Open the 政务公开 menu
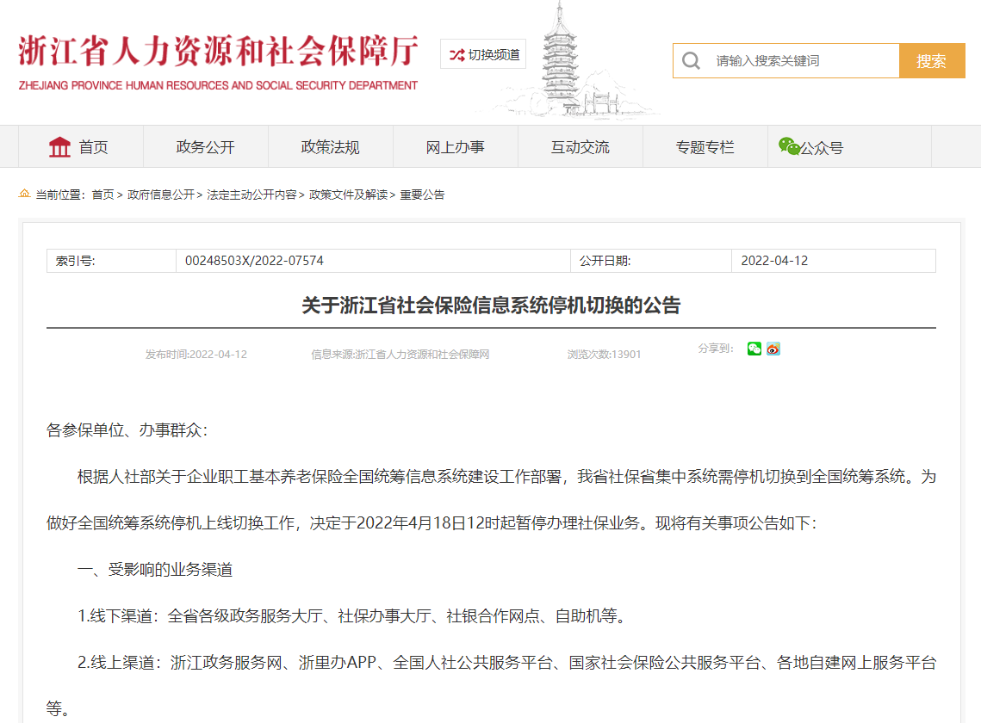The height and width of the screenshot is (723, 981). click(206, 147)
